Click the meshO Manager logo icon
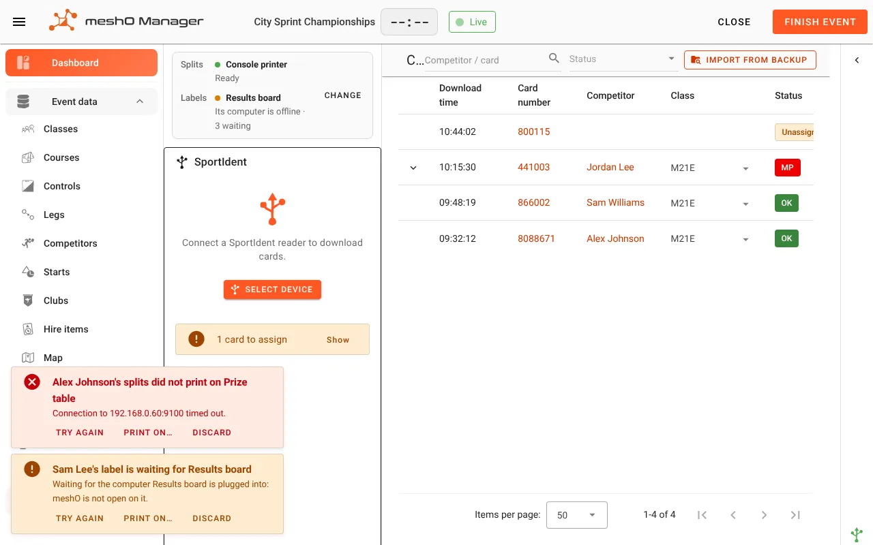This screenshot has width=873, height=545. tap(62, 20)
